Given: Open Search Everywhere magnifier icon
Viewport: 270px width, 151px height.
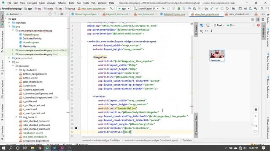Looking at the screenshot, I should 262,8.
